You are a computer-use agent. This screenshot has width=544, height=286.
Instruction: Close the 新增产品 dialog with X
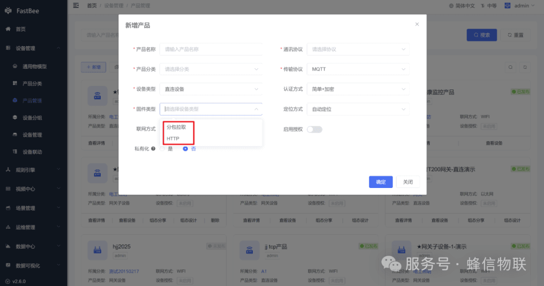[x=417, y=24]
